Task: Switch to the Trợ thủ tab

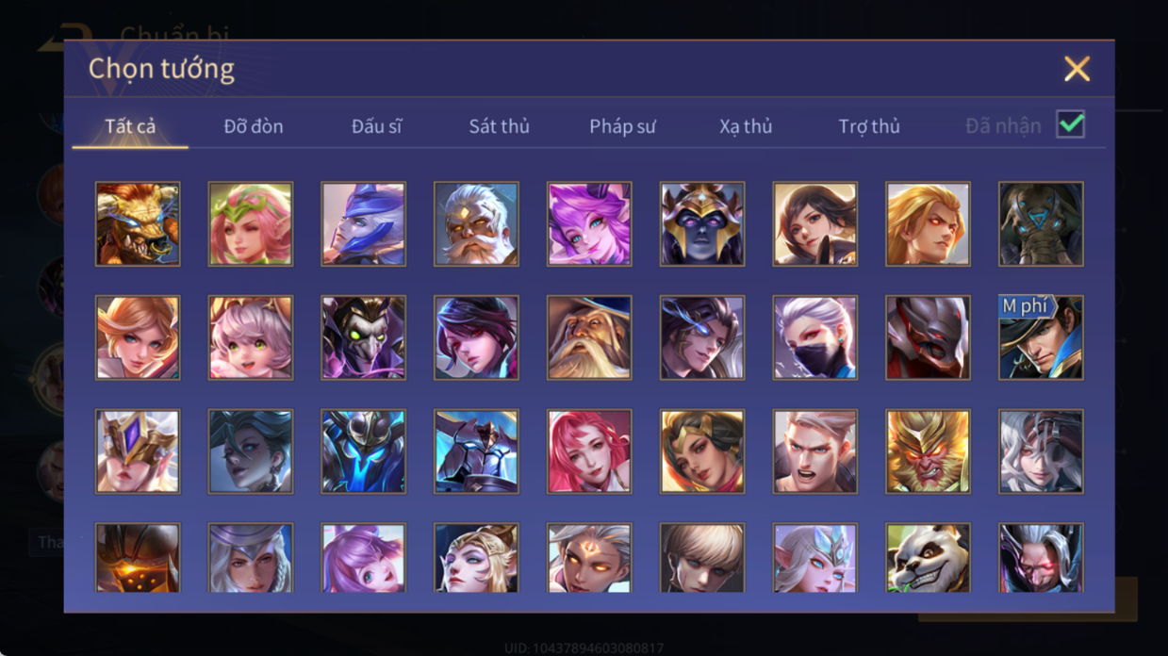Action: (869, 126)
